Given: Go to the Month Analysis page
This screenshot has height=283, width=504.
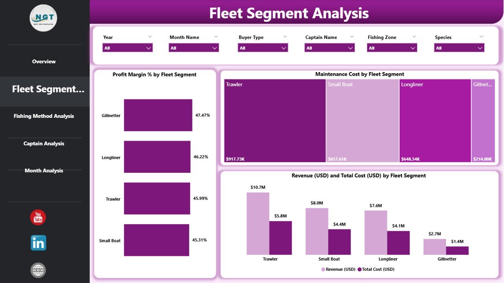Looking at the screenshot, I should point(43,170).
